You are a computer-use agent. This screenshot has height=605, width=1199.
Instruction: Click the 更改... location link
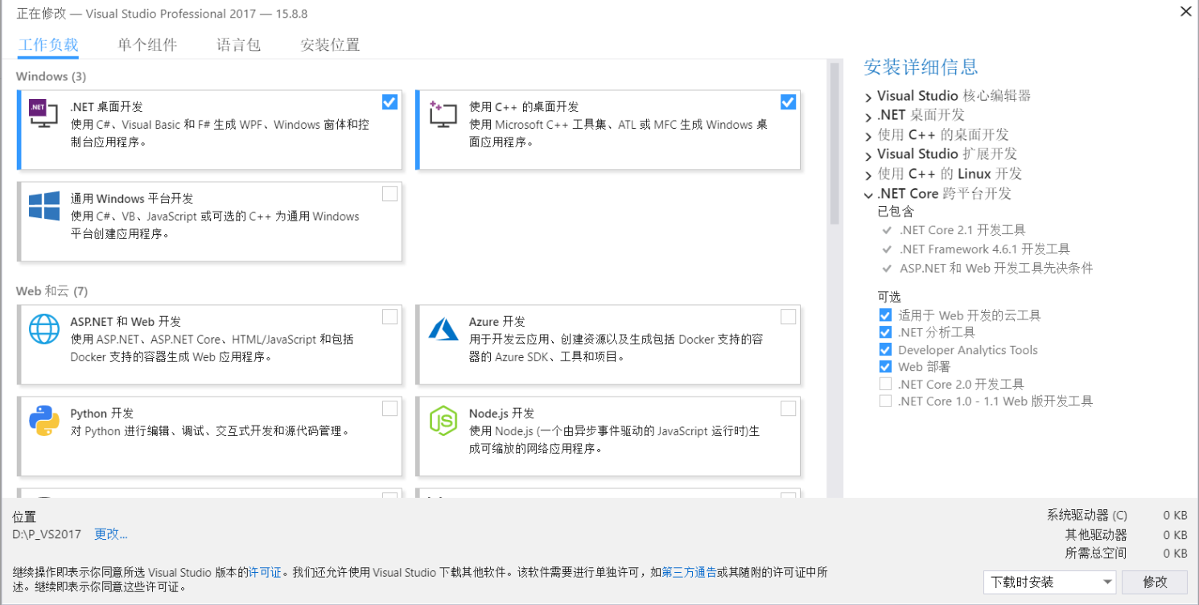[111, 533]
